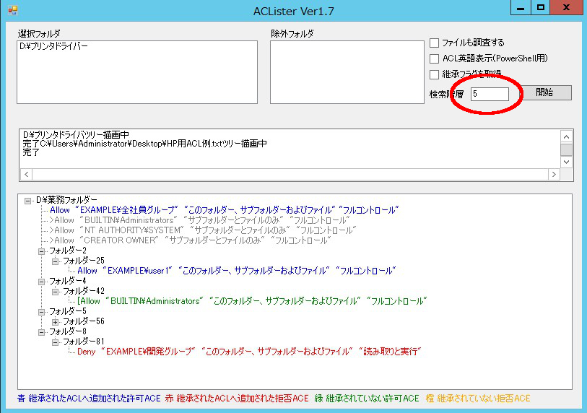Click inside the 除外フォルダ list box
This screenshot has width=587, height=413.
(x=347, y=72)
